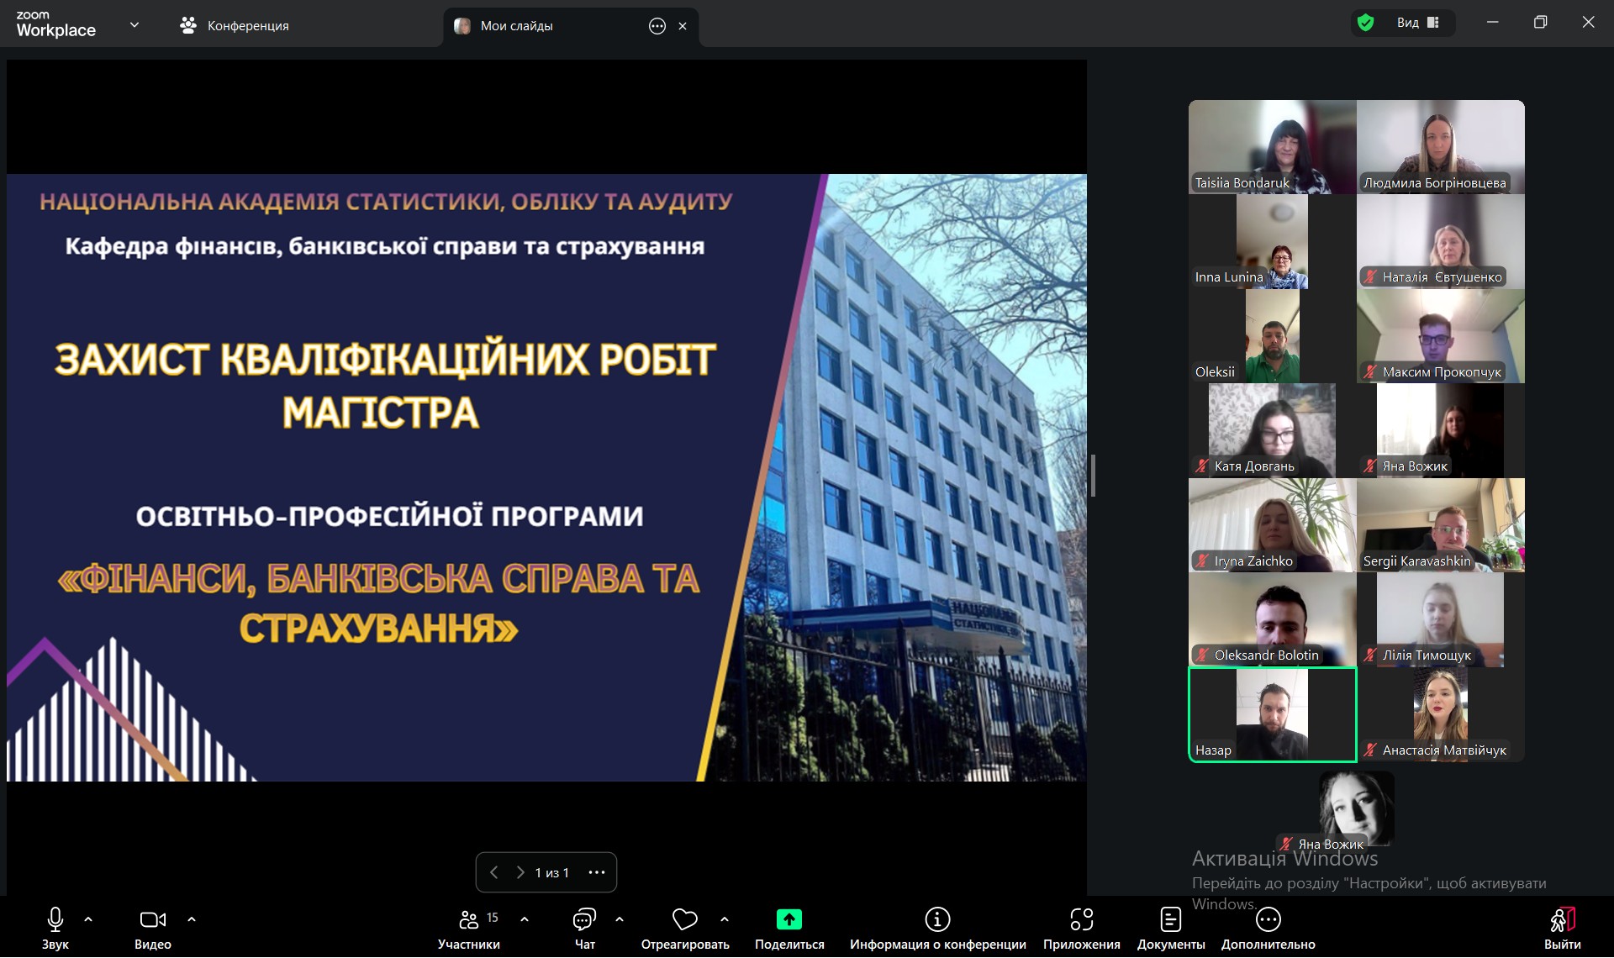
Task: Click the More options ellipsis icon
Action: click(1268, 919)
